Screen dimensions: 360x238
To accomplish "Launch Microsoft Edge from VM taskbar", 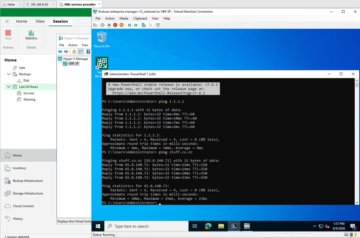I will pyautogui.click(x=208, y=226).
